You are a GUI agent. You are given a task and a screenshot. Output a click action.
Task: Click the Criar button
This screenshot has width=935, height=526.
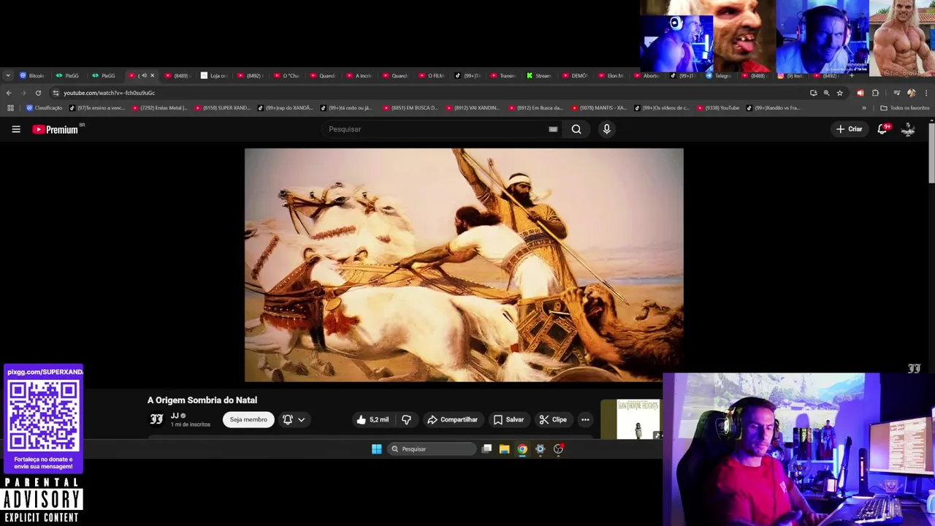[850, 129]
